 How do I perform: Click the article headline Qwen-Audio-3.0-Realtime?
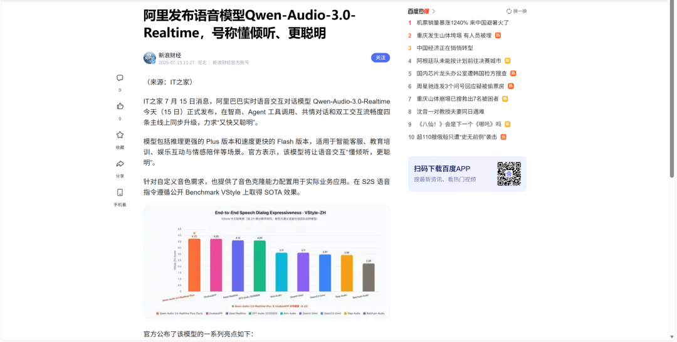point(249,24)
